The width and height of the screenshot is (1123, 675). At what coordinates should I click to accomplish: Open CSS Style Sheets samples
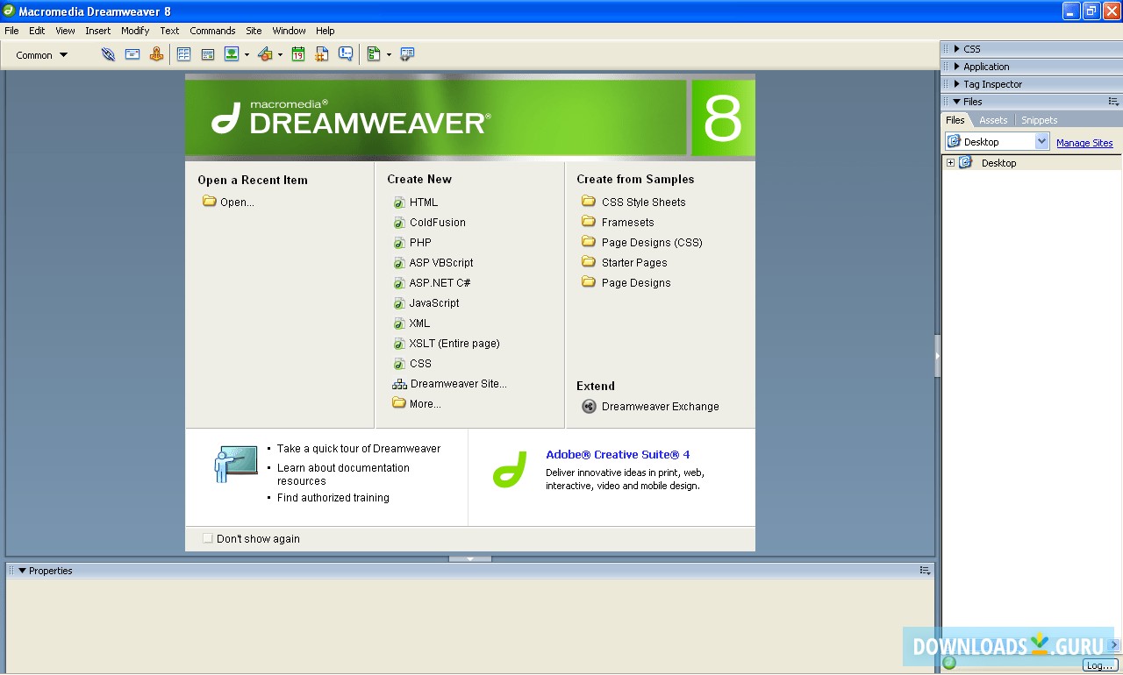644,202
